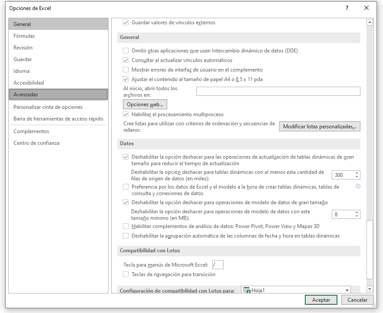The height and width of the screenshot is (313, 383).
Task: Switch to the Revisión category
Action: point(58,48)
